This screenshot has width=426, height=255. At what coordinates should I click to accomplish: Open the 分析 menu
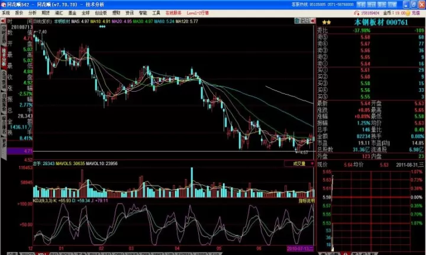pos(33,13)
